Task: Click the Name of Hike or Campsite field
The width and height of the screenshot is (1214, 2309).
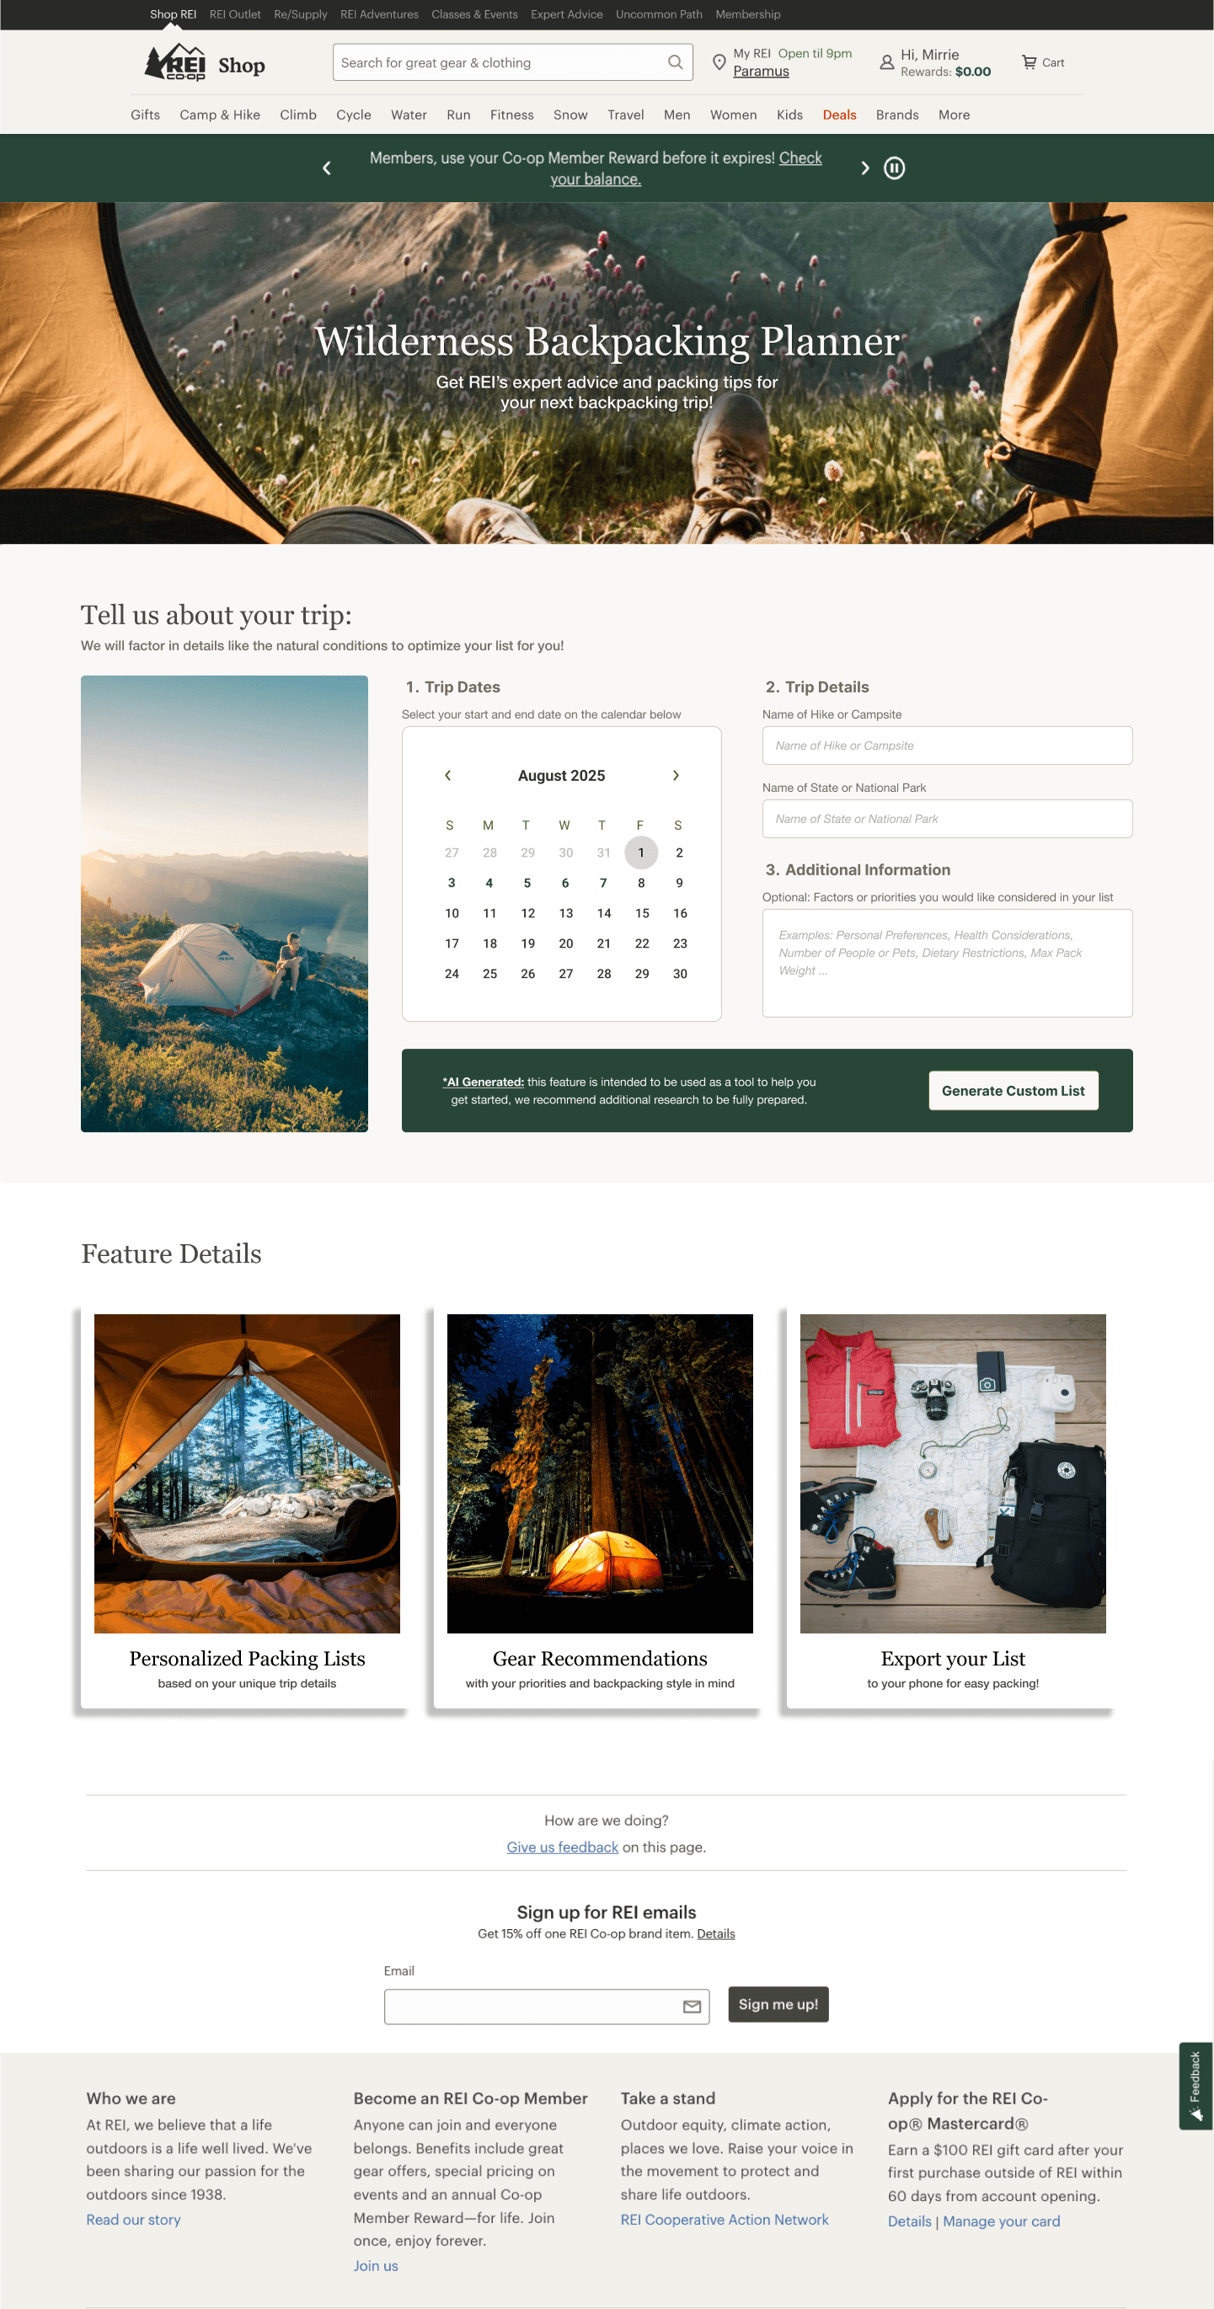Action: pyautogui.click(x=947, y=746)
